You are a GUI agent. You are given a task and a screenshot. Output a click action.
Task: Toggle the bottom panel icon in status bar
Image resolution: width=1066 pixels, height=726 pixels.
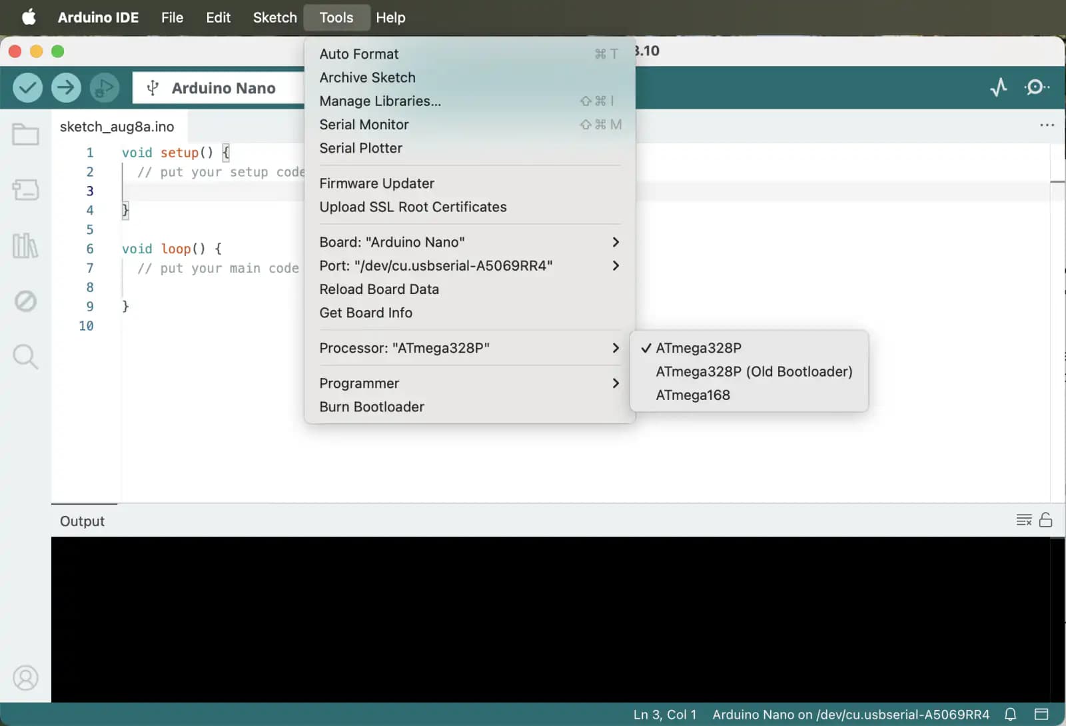pos(1041,715)
